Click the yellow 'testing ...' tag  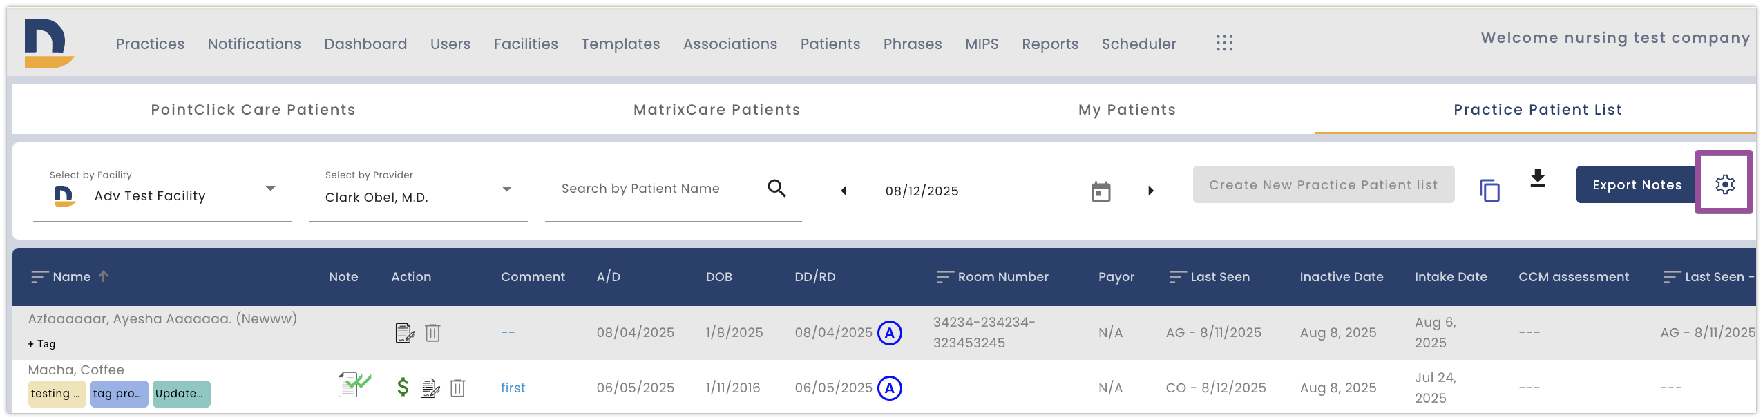[57, 394]
